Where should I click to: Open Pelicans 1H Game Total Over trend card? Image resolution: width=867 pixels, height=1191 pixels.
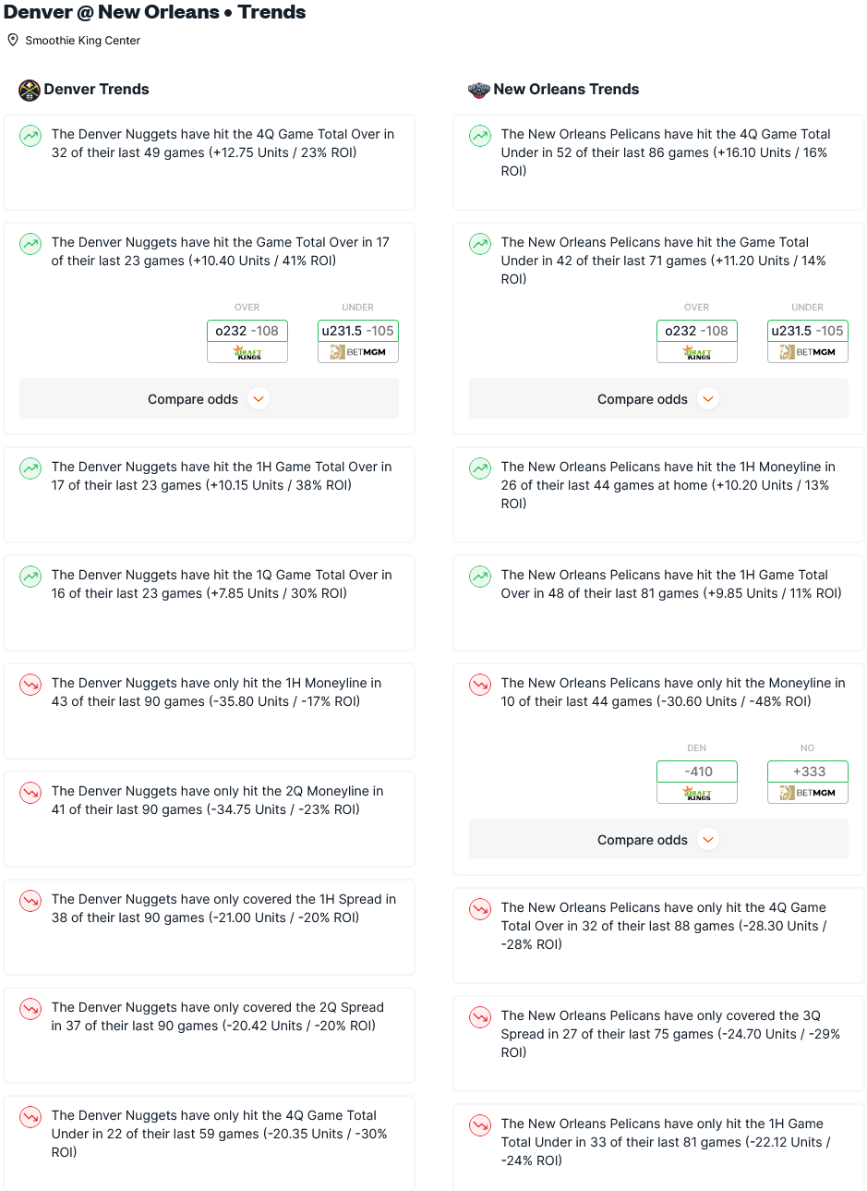(658, 602)
